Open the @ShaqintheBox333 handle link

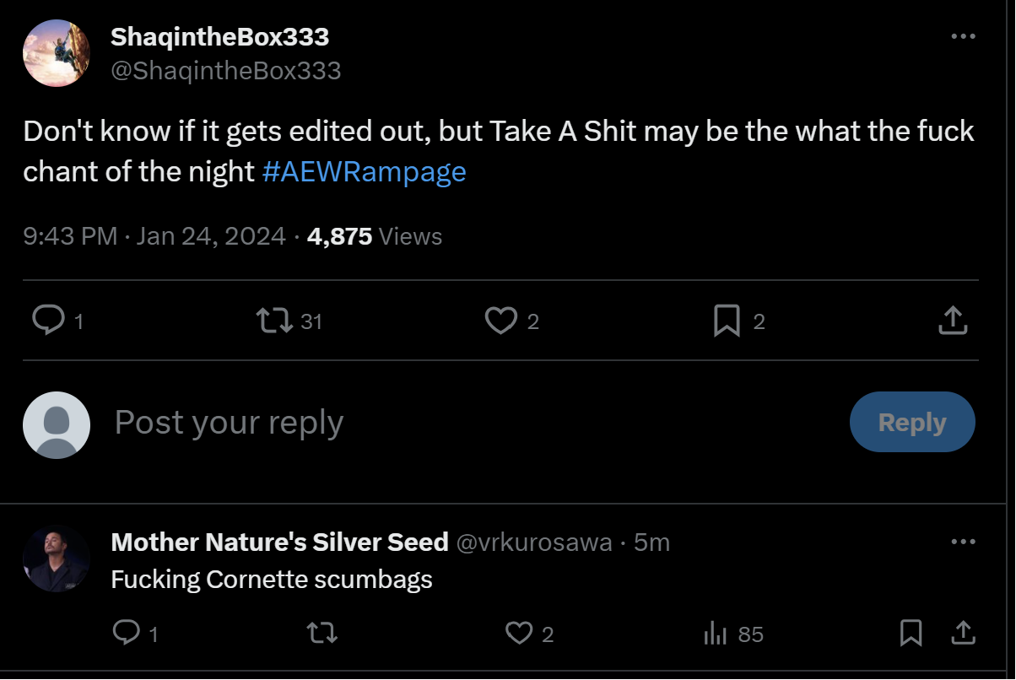pyautogui.click(x=226, y=70)
